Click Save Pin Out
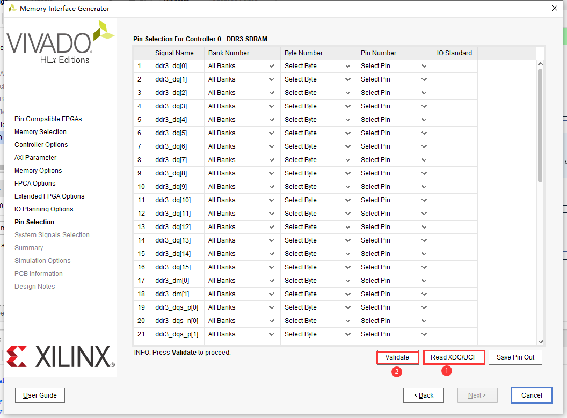Viewport: 567px width, 418px height. pos(515,357)
